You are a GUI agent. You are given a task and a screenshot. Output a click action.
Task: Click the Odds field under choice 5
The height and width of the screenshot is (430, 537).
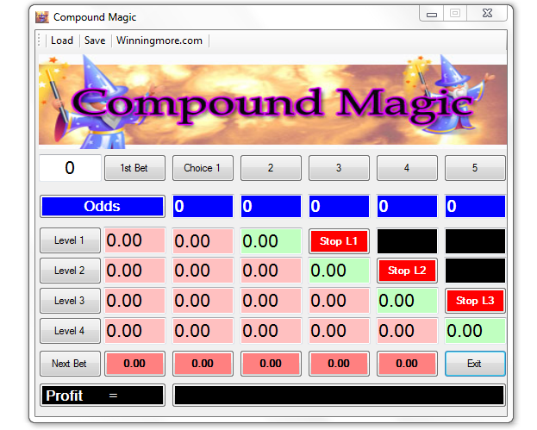pos(475,207)
